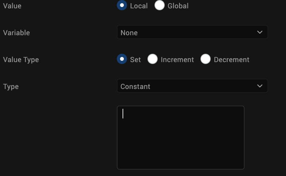Click the 'Value' field label
This screenshot has height=176, width=286.
coord(12,6)
